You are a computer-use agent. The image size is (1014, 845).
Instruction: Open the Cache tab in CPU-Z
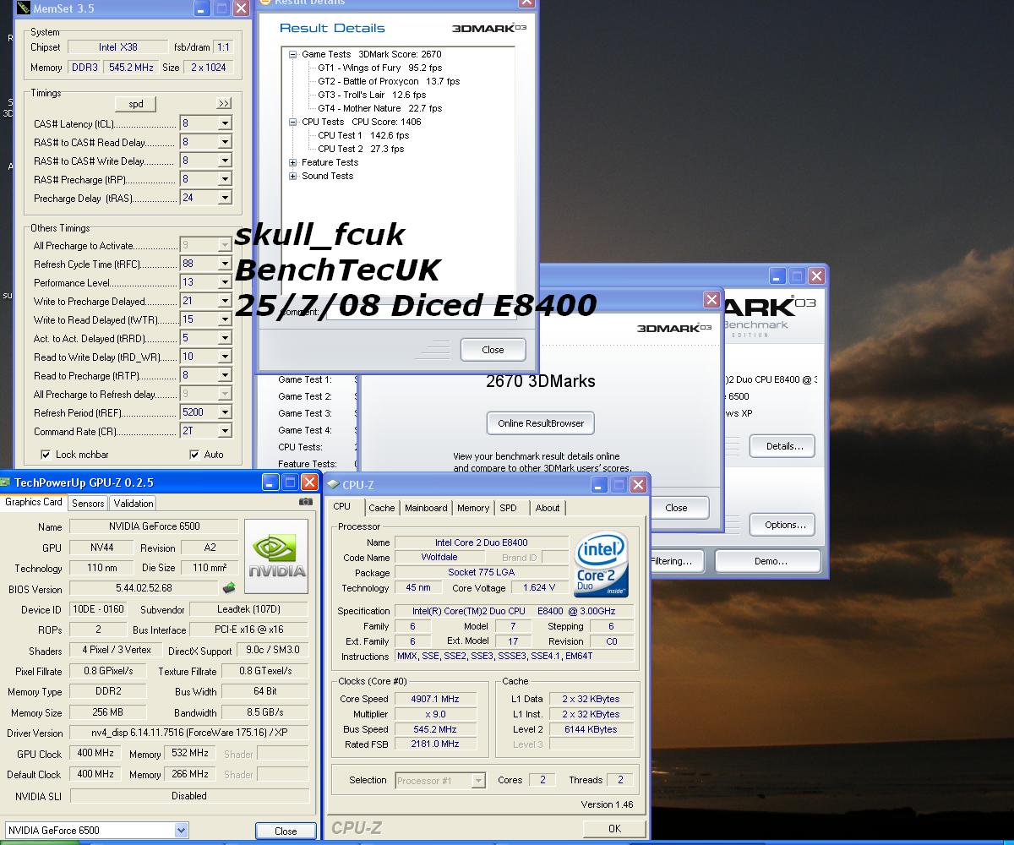click(382, 508)
